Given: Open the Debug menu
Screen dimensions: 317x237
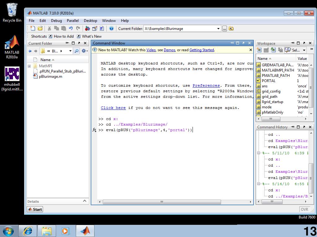Looking at the screenshot, I should pos(56,21).
